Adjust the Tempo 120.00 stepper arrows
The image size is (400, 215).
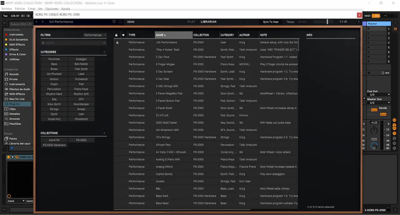click(307, 22)
